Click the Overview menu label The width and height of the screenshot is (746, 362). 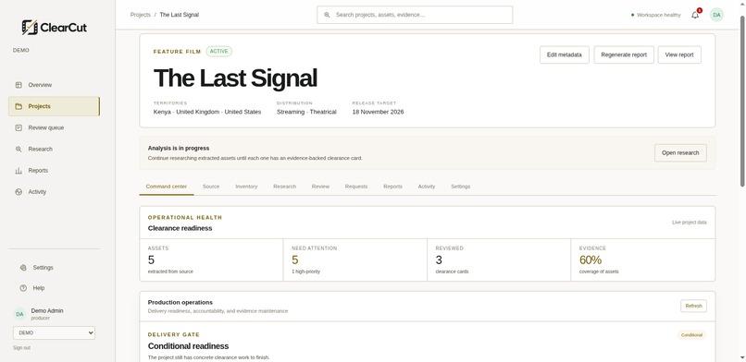[40, 85]
